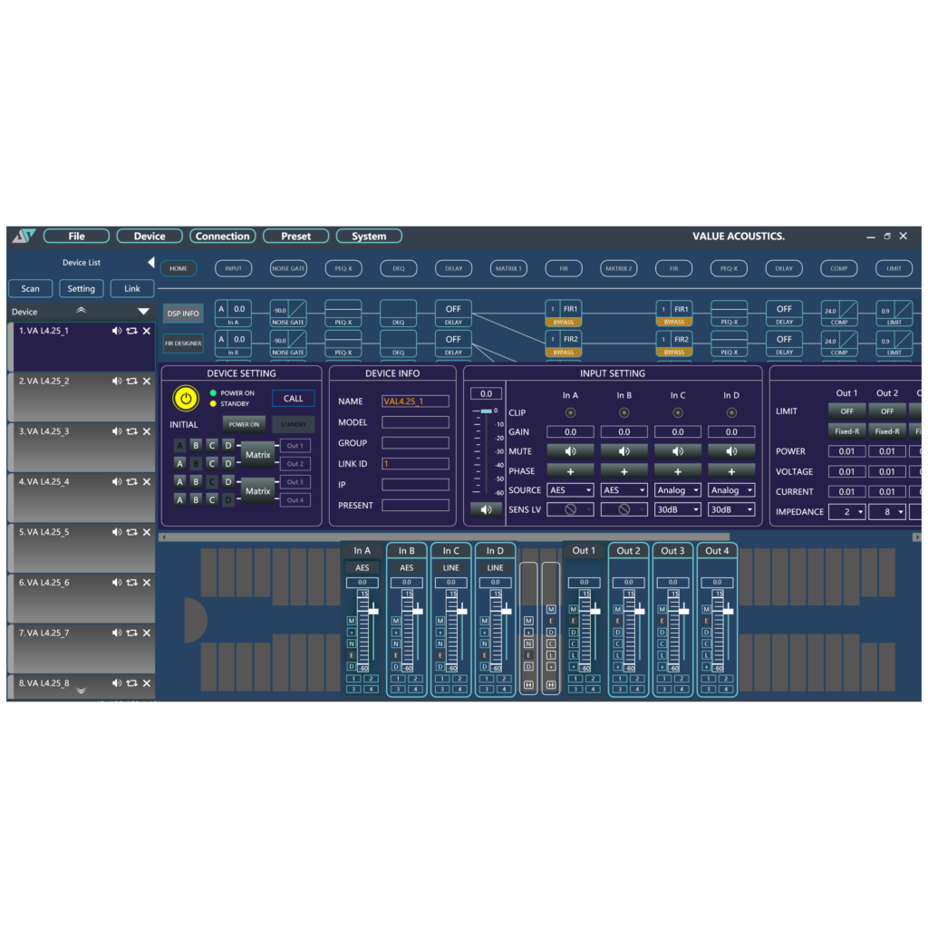Open the Noise Gate block for In A

tap(288, 310)
